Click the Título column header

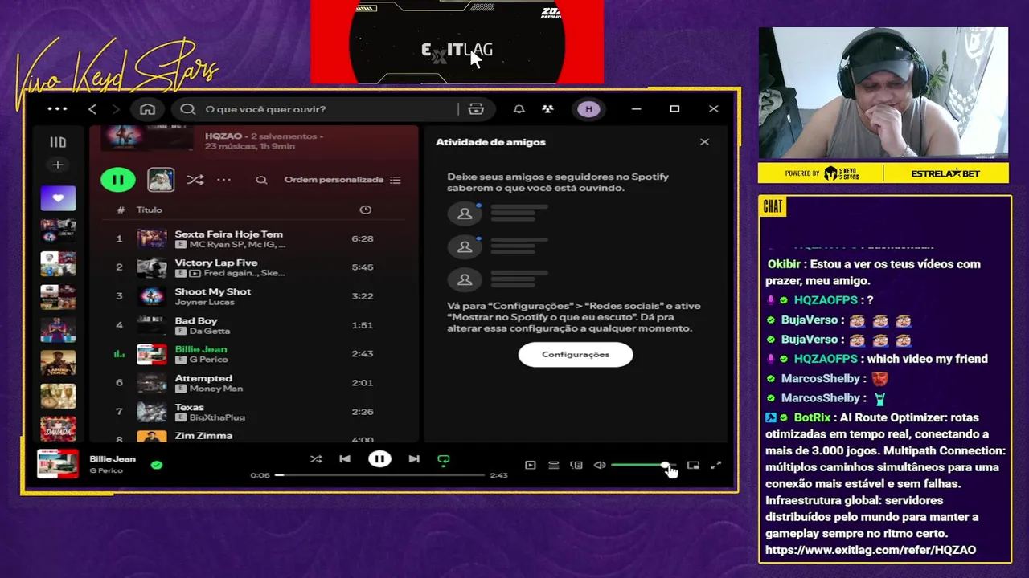[150, 210]
